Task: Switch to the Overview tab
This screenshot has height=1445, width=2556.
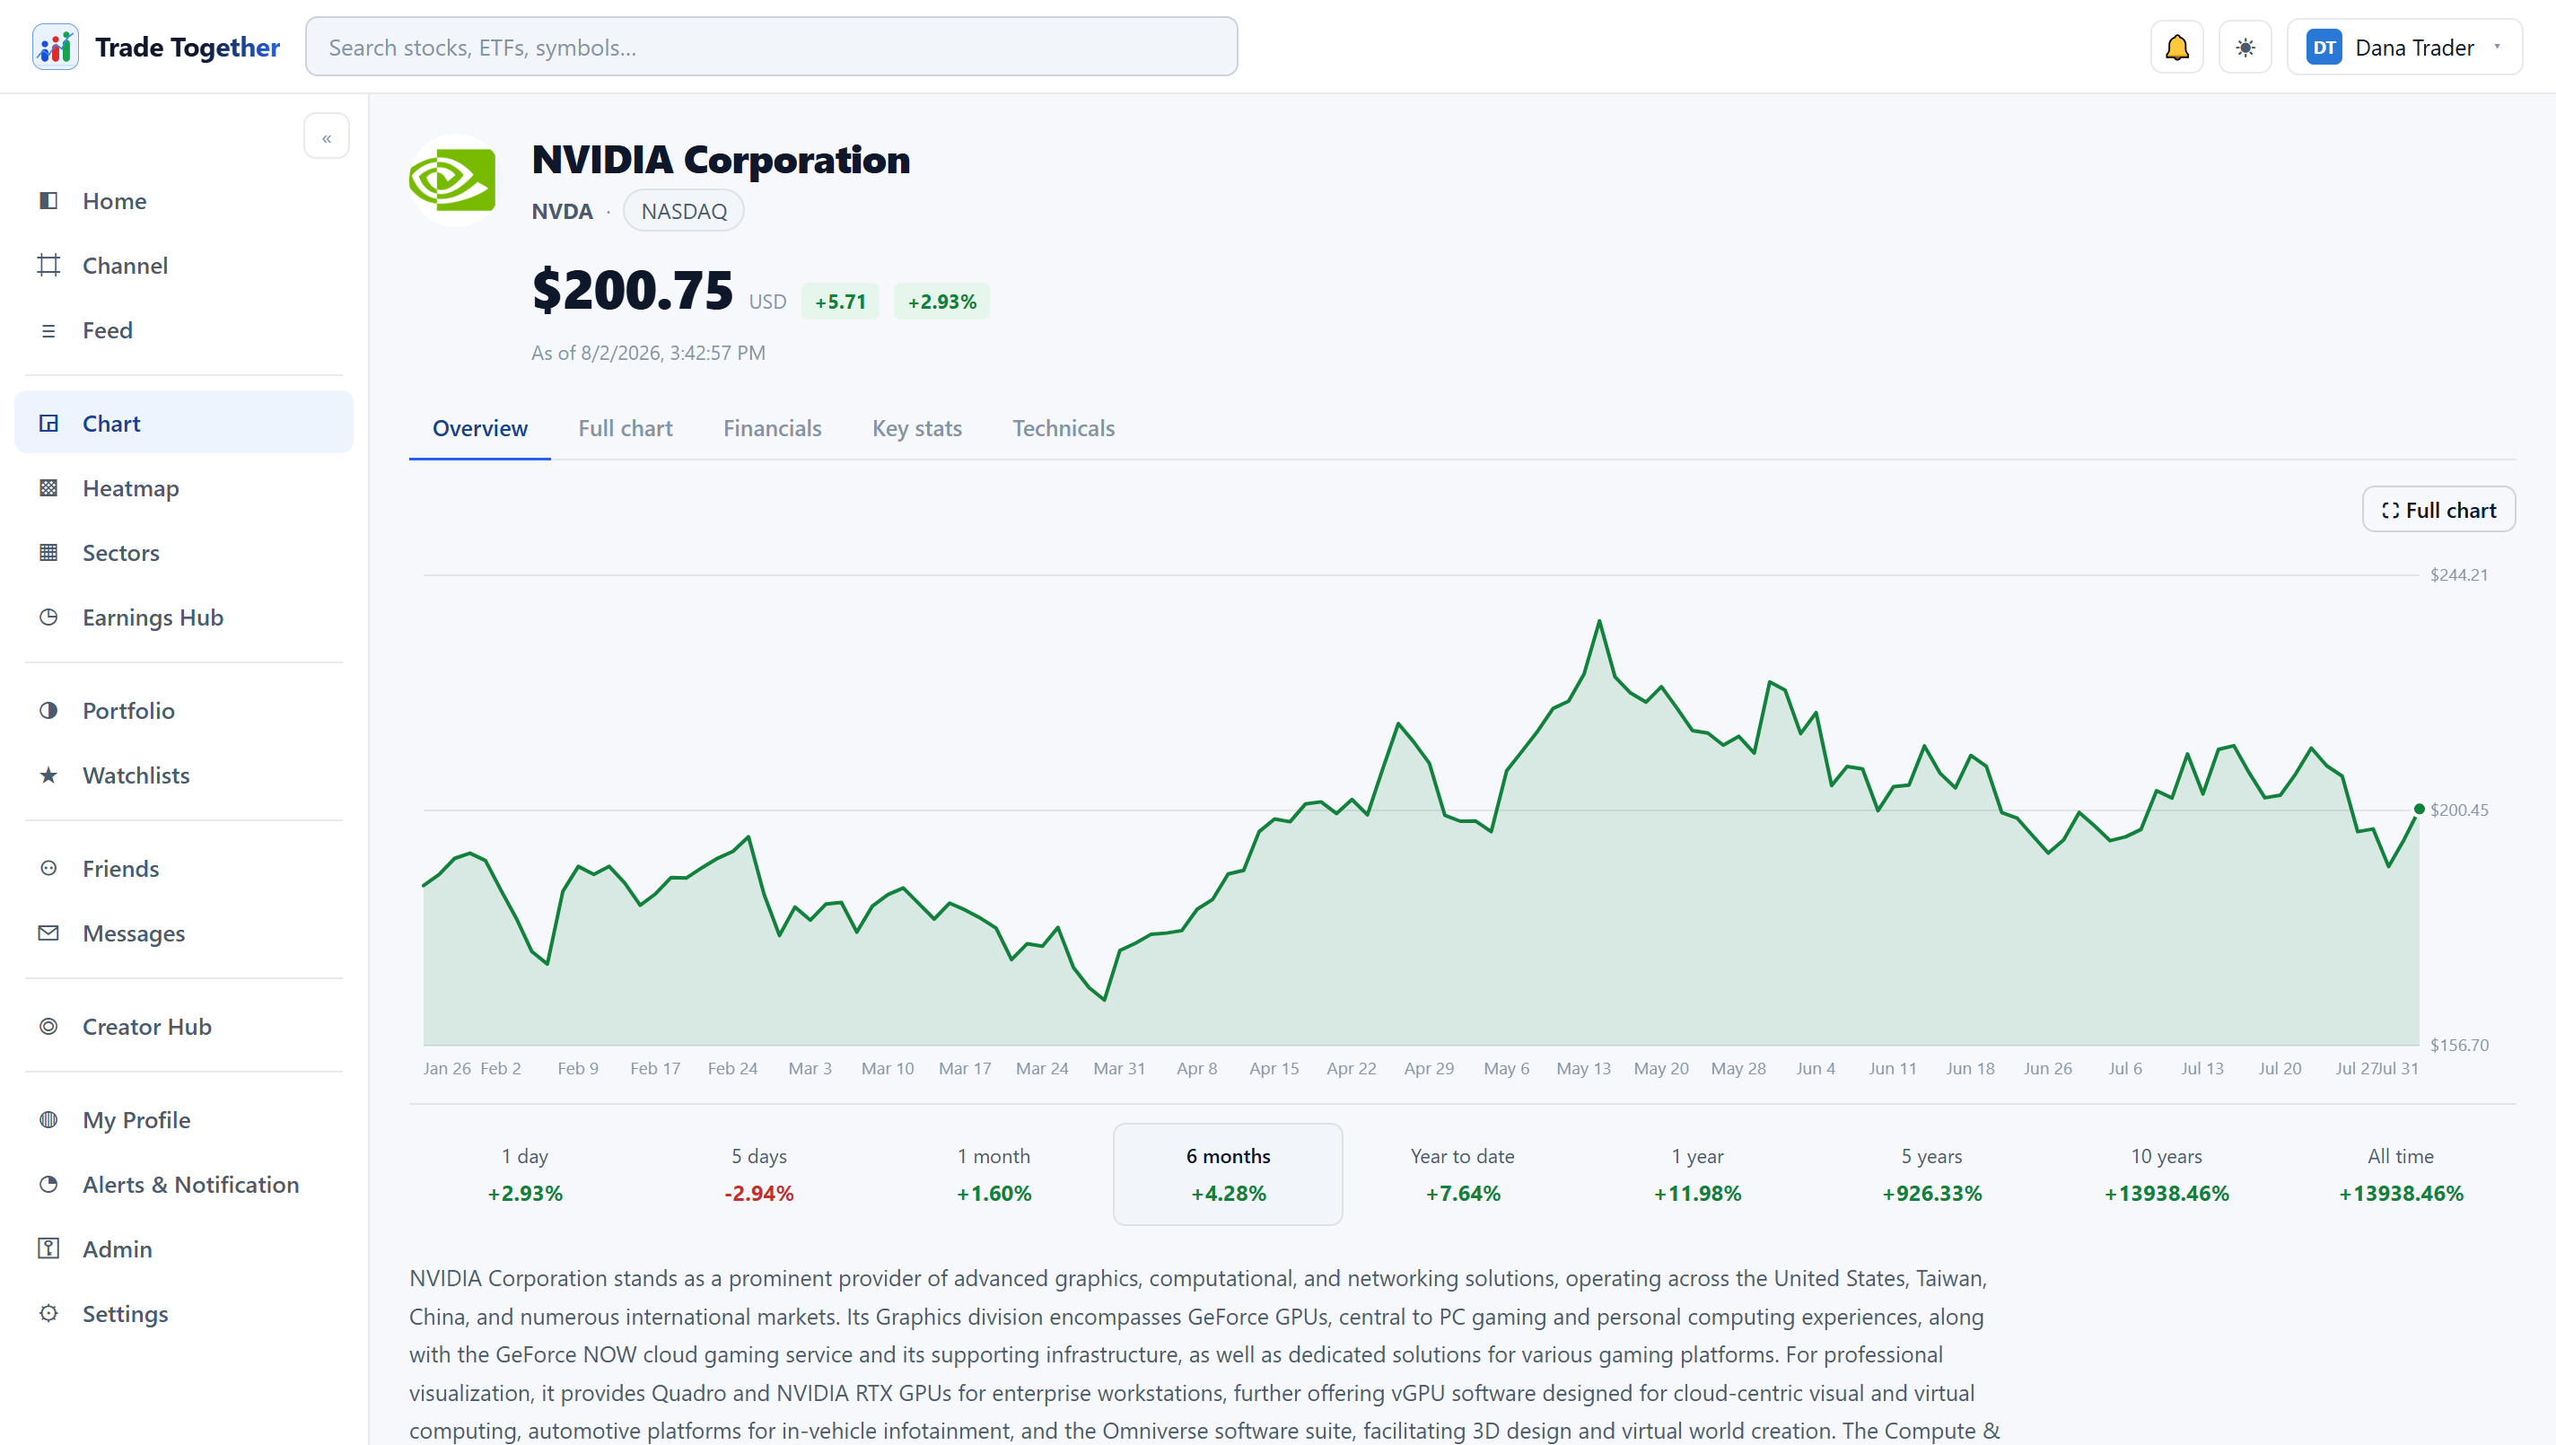Action: coord(480,429)
